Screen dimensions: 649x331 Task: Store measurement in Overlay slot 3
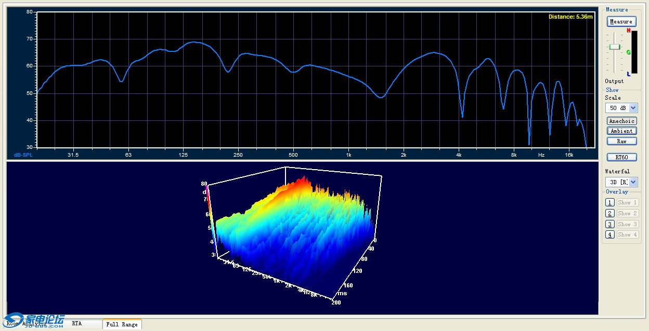[610, 224]
